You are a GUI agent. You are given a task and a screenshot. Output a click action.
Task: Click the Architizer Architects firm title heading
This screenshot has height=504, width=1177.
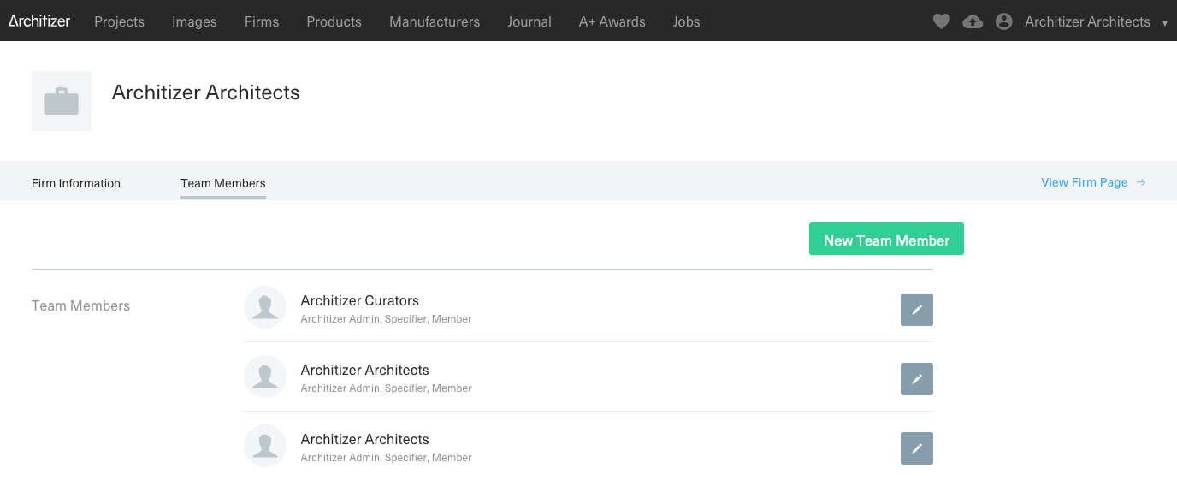(x=206, y=92)
